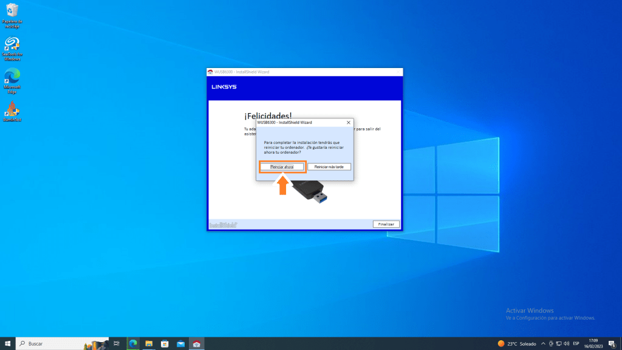
Task: Open the Mail app in taskbar
Action: 180,343
